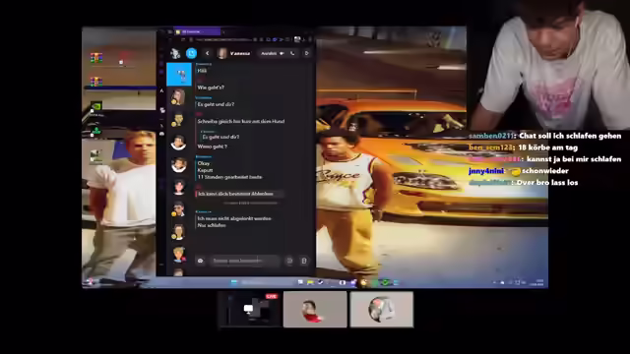The height and width of the screenshot is (354, 630).
Task: Select the 'Wieso geht ?' message
Action: point(213,147)
